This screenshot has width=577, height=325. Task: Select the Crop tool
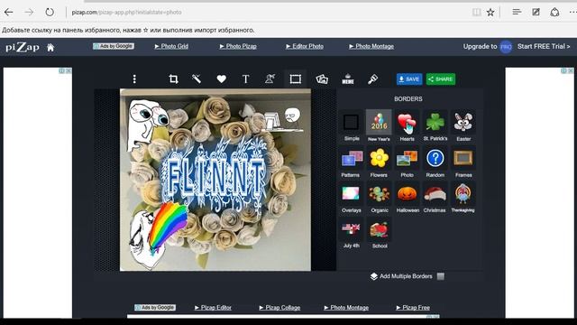tap(173, 79)
